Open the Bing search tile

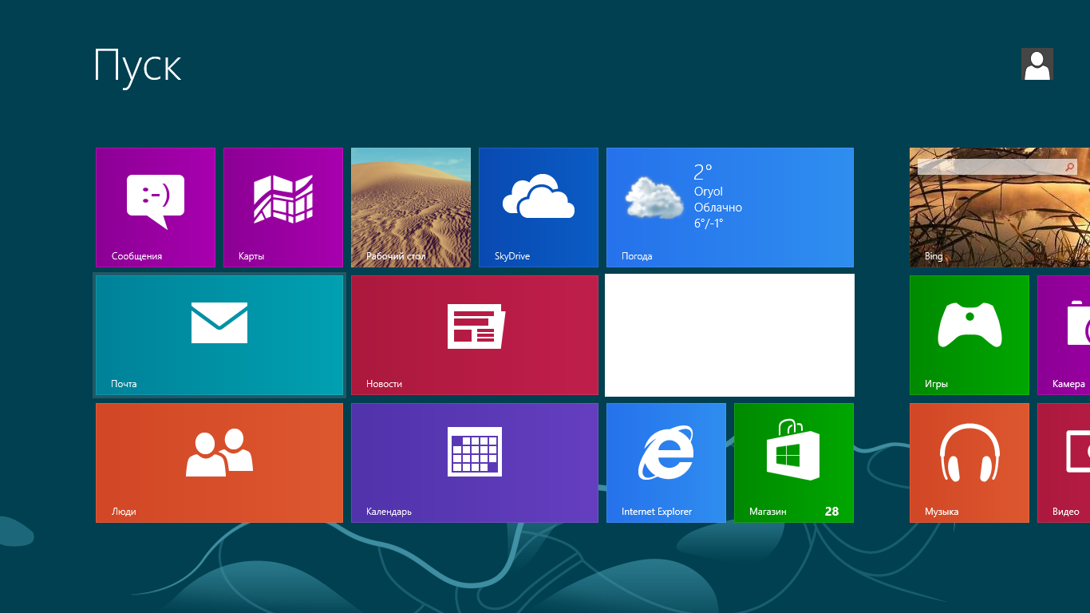coord(1000,208)
